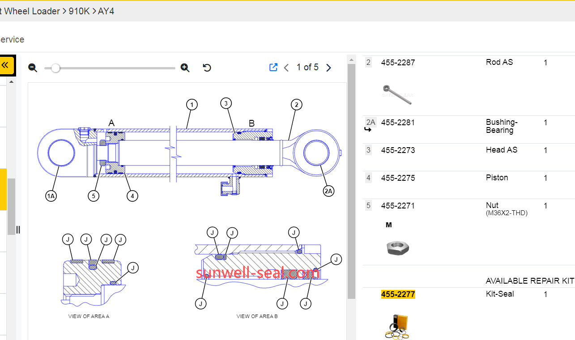Screen dimensions: 575x340
Task: Click callout 2A on the diagram
Action: pyautogui.click(x=329, y=191)
